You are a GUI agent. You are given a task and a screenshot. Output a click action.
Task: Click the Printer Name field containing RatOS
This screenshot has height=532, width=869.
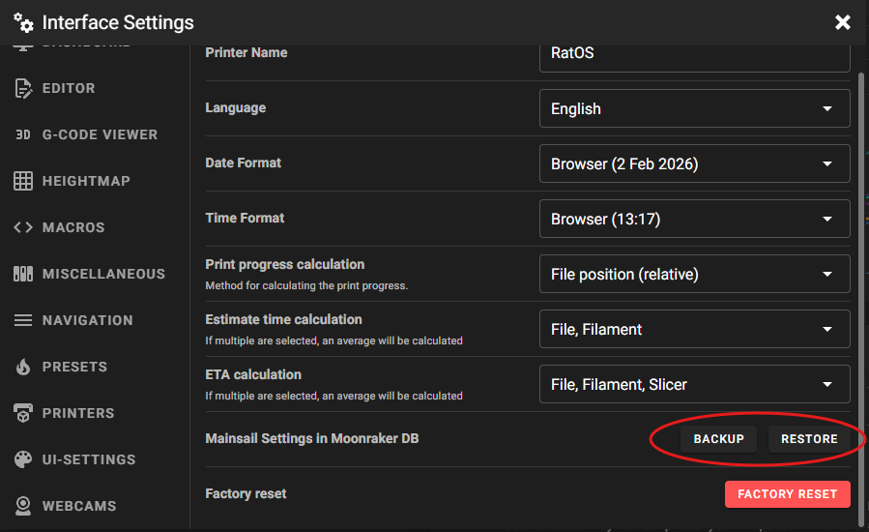(x=694, y=58)
